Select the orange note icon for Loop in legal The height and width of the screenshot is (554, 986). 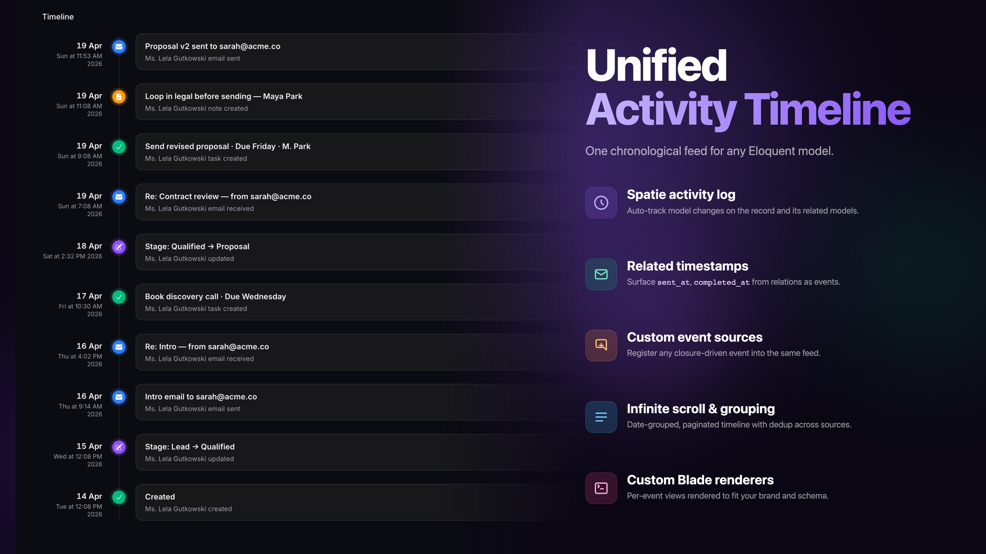pos(119,97)
